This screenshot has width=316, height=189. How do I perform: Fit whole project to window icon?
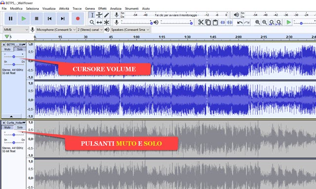(278, 22)
